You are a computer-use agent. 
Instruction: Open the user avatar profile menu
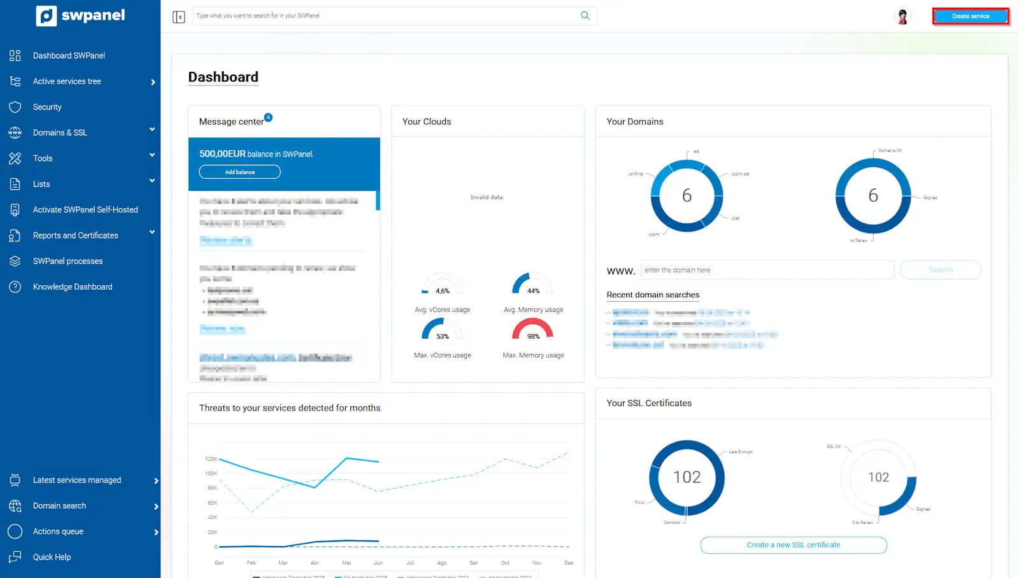coord(902,17)
